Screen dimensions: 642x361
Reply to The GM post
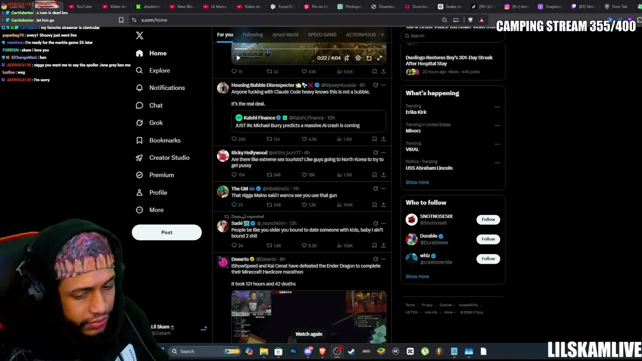pyautogui.click(x=237, y=205)
